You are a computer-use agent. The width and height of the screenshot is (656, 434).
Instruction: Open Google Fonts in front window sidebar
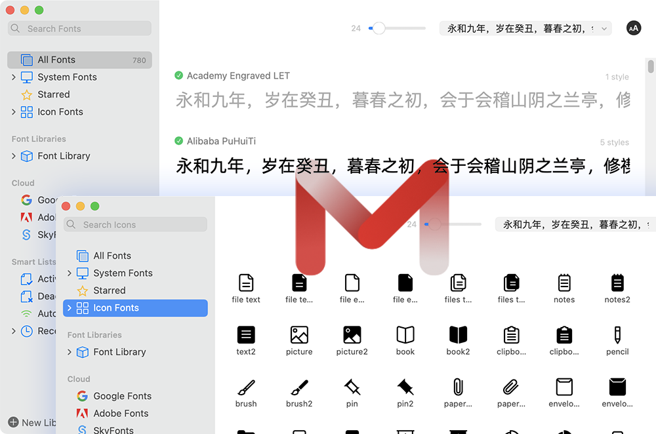coord(122,396)
